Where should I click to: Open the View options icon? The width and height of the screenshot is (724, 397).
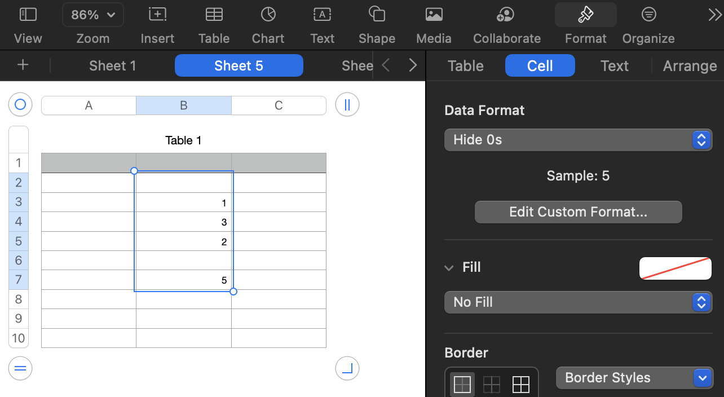pyautogui.click(x=28, y=15)
